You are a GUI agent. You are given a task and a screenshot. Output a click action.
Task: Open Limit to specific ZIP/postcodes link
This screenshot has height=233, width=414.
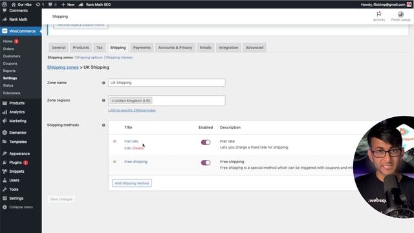[x=132, y=110]
